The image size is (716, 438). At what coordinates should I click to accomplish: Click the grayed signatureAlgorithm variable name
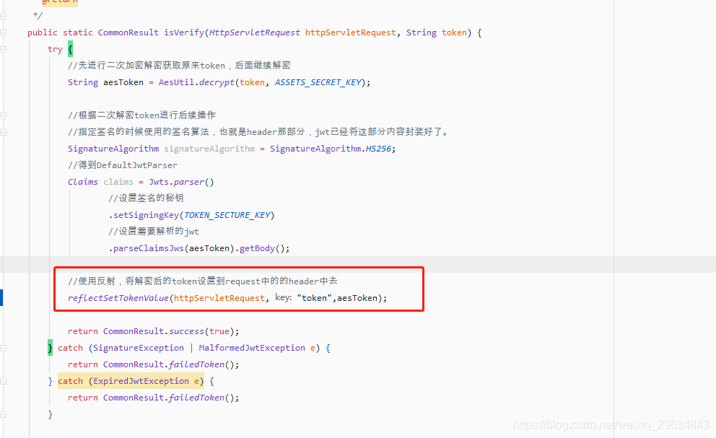209,149
